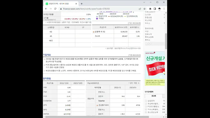Open the tab search chevron
210x118 pixels.
click(144, 2)
